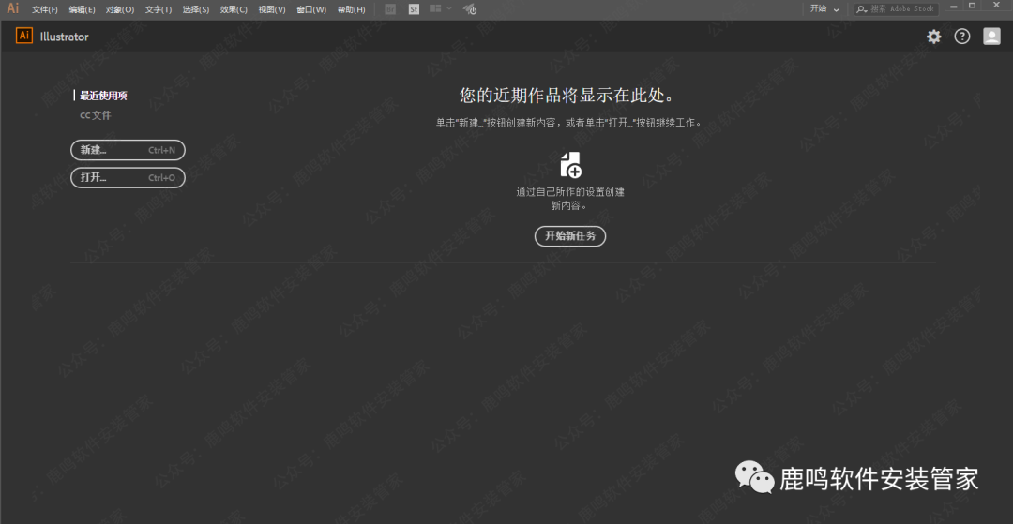
Task: Click the 新建... button
Action: click(128, 150)
